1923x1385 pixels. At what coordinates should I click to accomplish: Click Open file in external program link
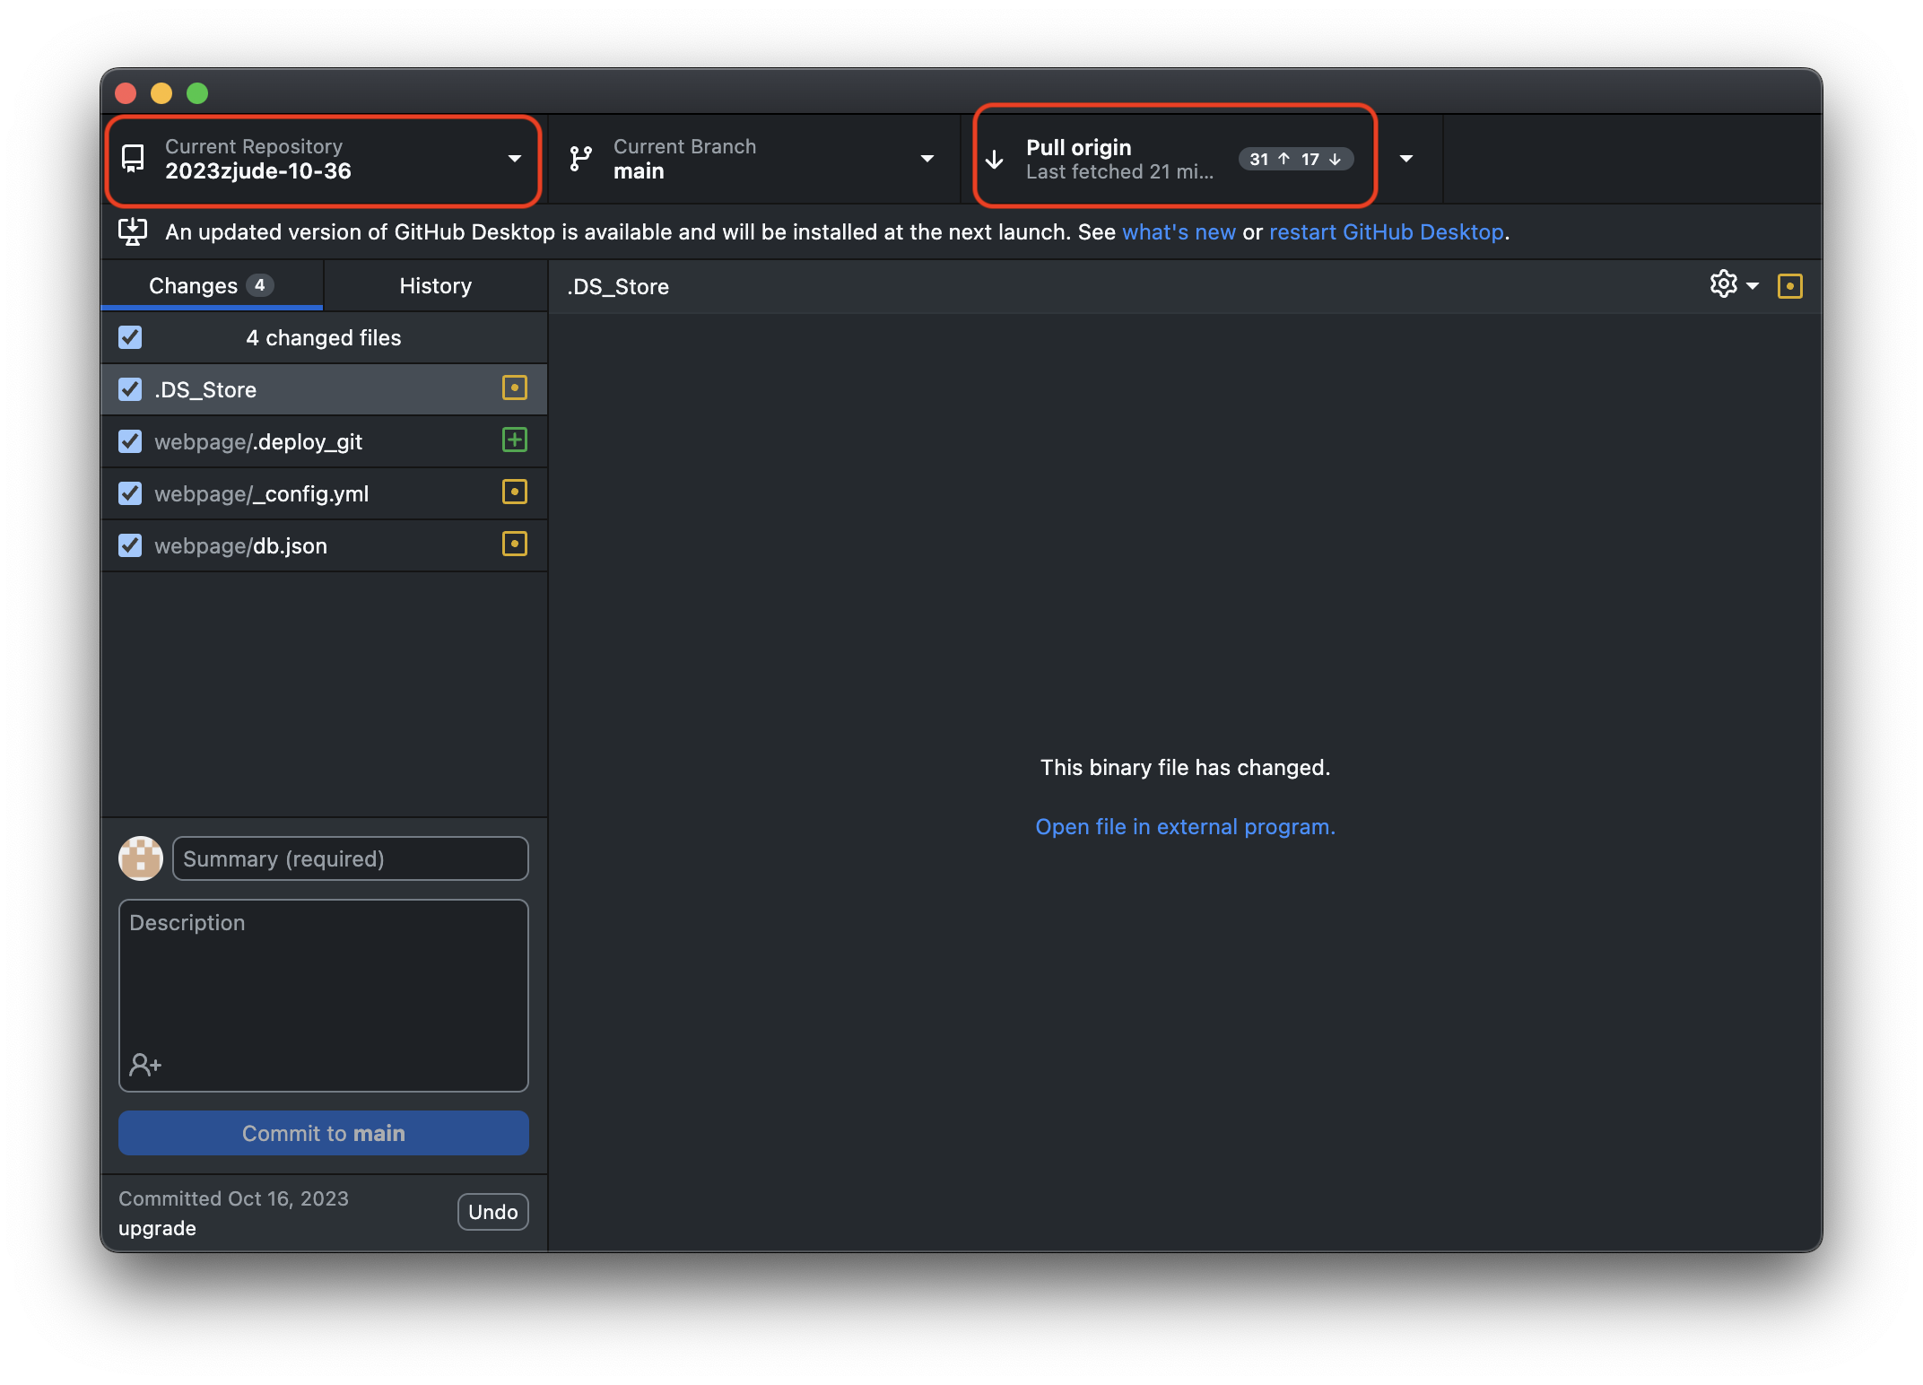tap(1185, 827)
